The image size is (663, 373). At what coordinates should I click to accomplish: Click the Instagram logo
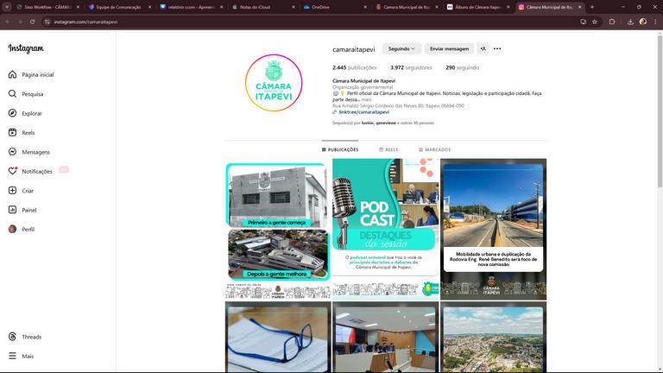click(x=26, y=48)
